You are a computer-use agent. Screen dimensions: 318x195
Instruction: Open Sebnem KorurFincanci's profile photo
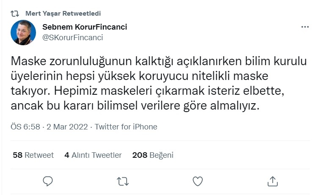point(23,33)
